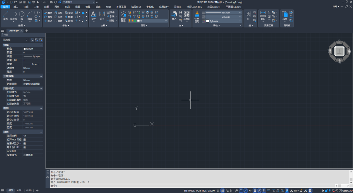Click the Print icon in quick access toolbar
The image size is (353, 193).
click(33, 2)
